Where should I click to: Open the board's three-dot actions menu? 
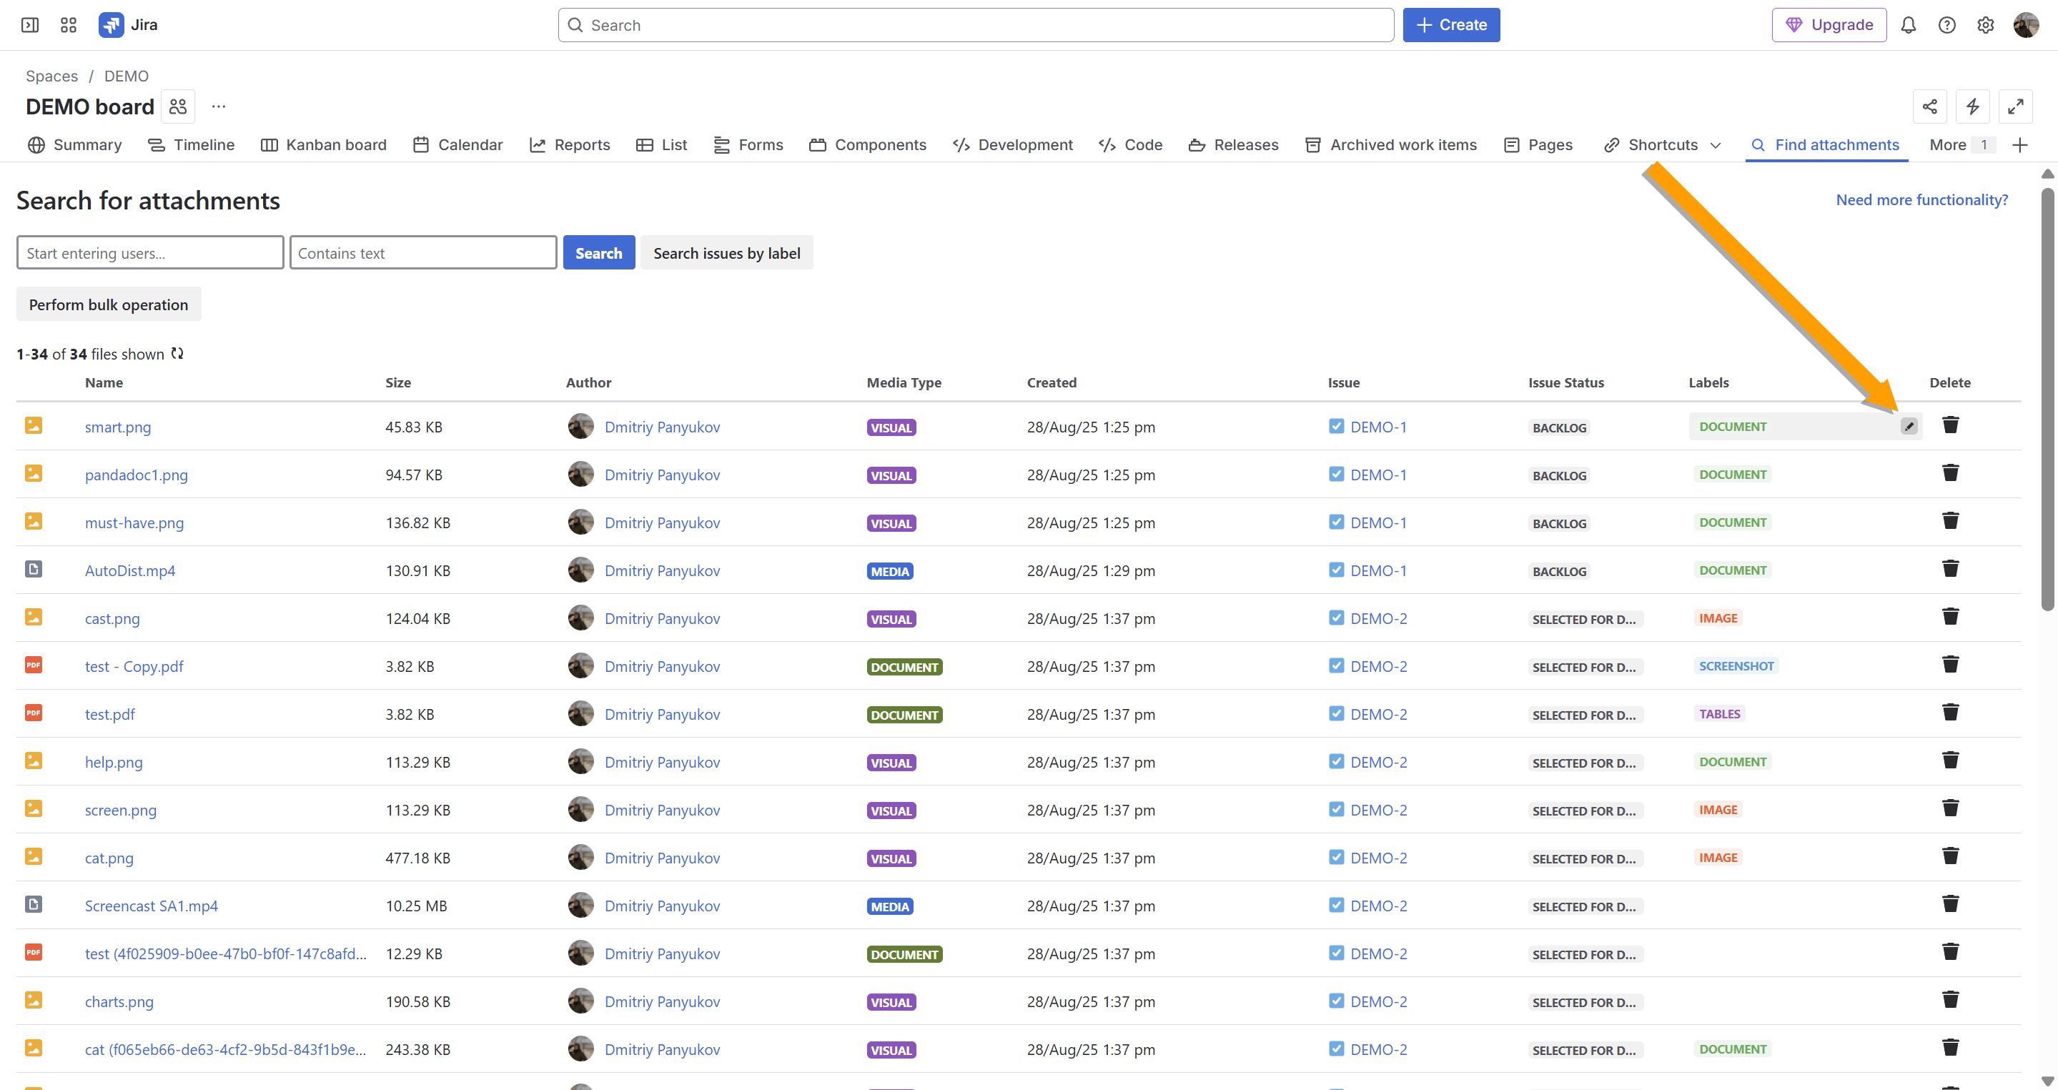pos(218,106)
